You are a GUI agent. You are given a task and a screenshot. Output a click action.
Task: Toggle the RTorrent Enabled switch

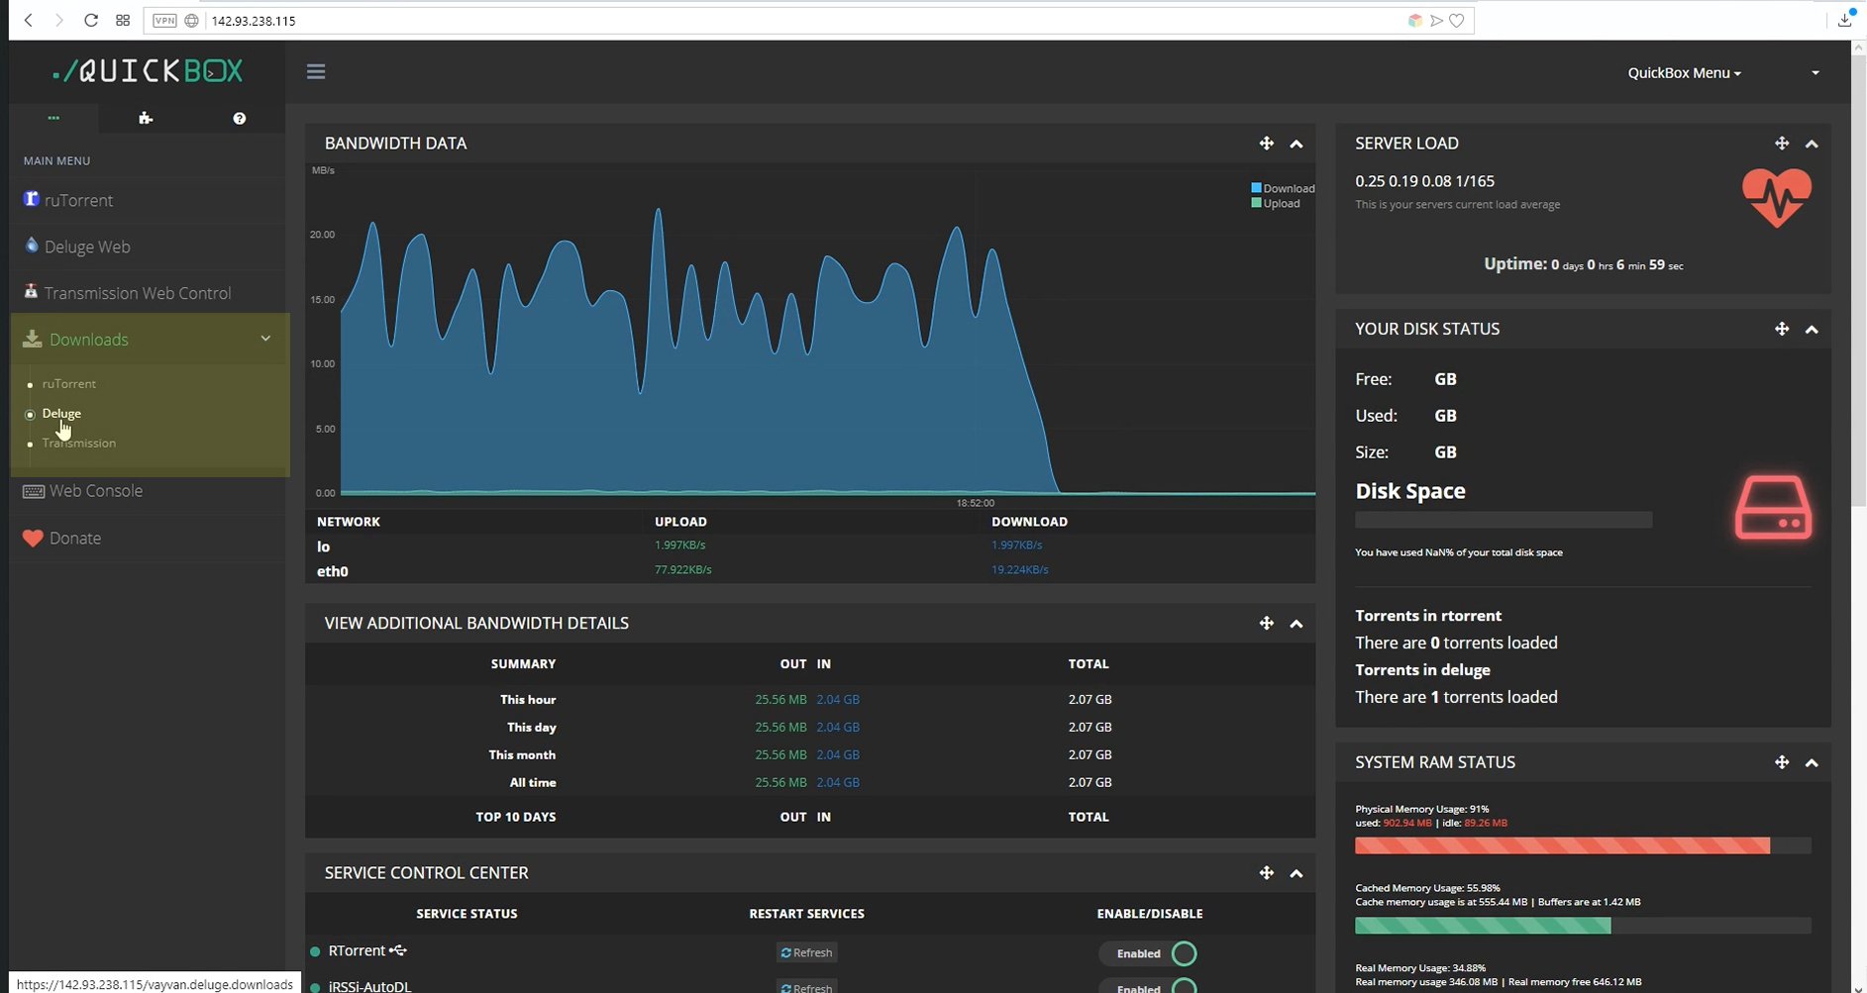1149,953
